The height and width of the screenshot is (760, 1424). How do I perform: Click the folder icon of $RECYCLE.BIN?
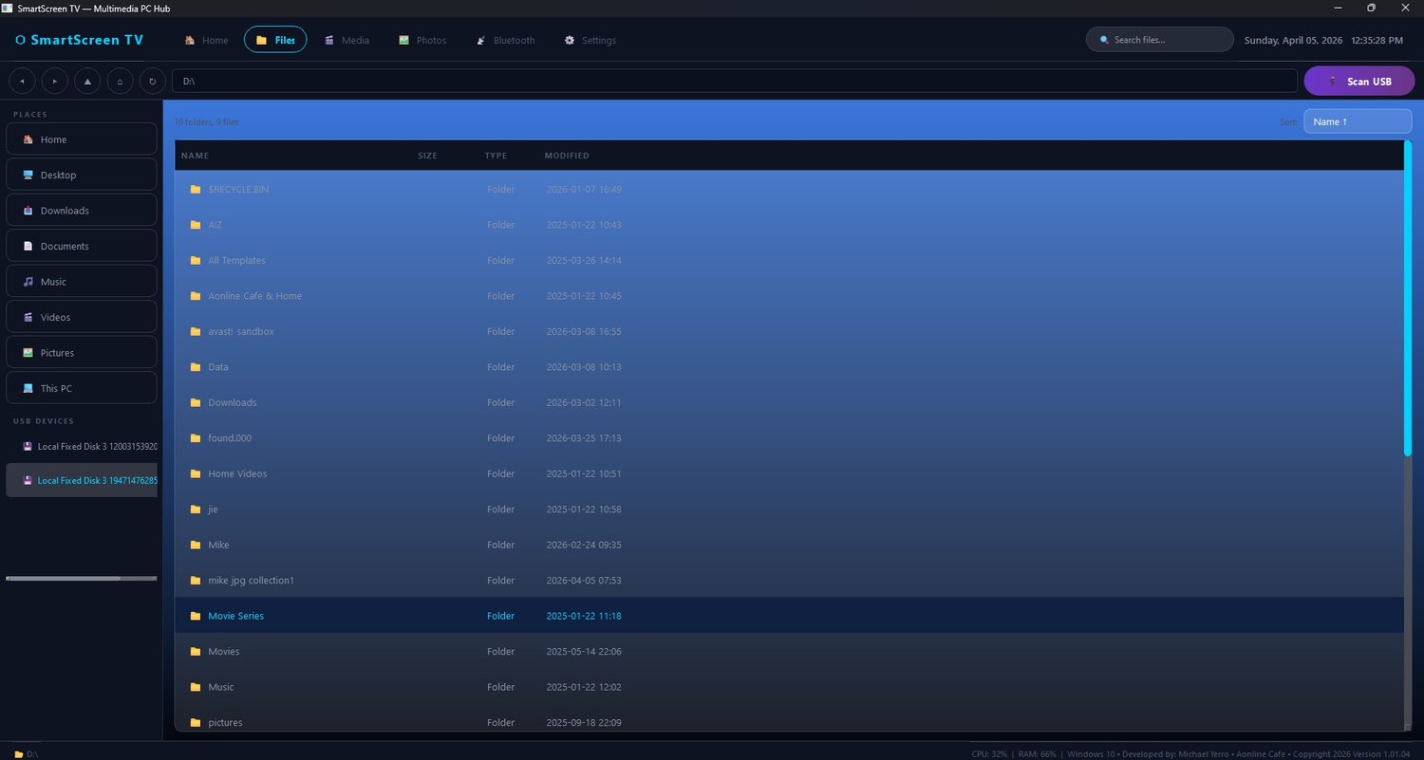(196, 190)
